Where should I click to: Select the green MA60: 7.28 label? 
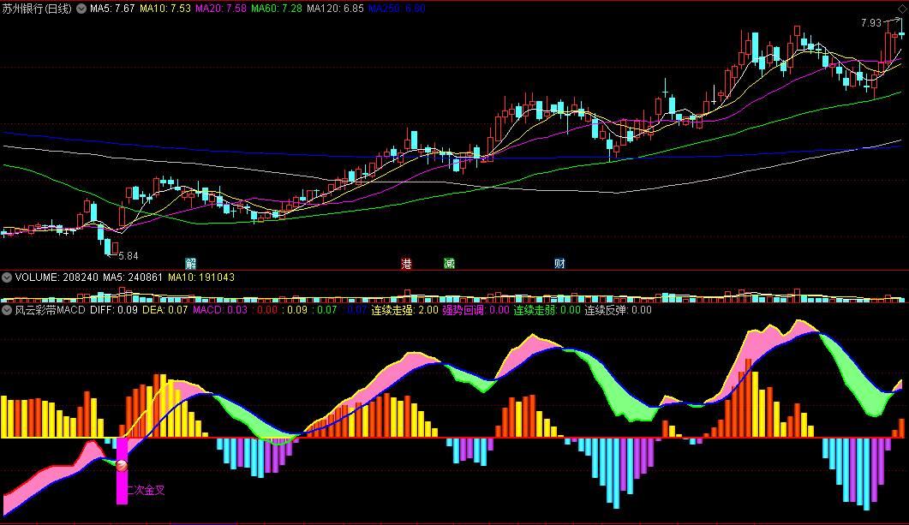(277, 9)
